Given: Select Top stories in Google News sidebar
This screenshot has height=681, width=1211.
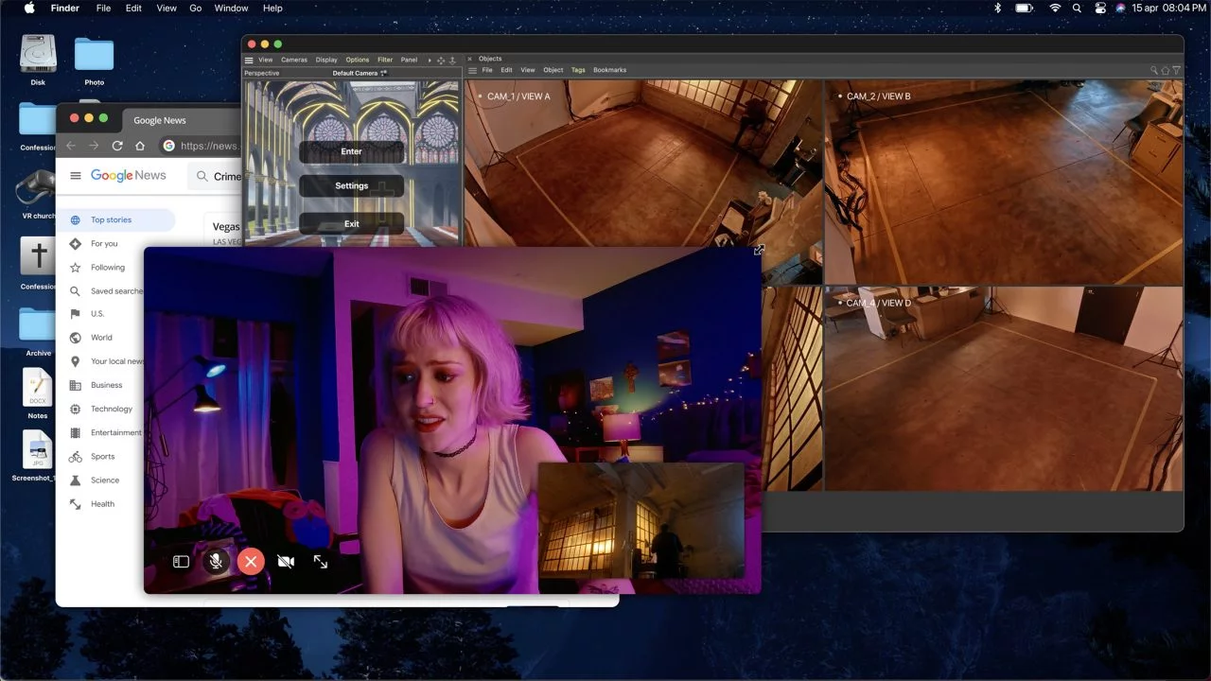Looking at the screenshot, I should tap(111, 220).
